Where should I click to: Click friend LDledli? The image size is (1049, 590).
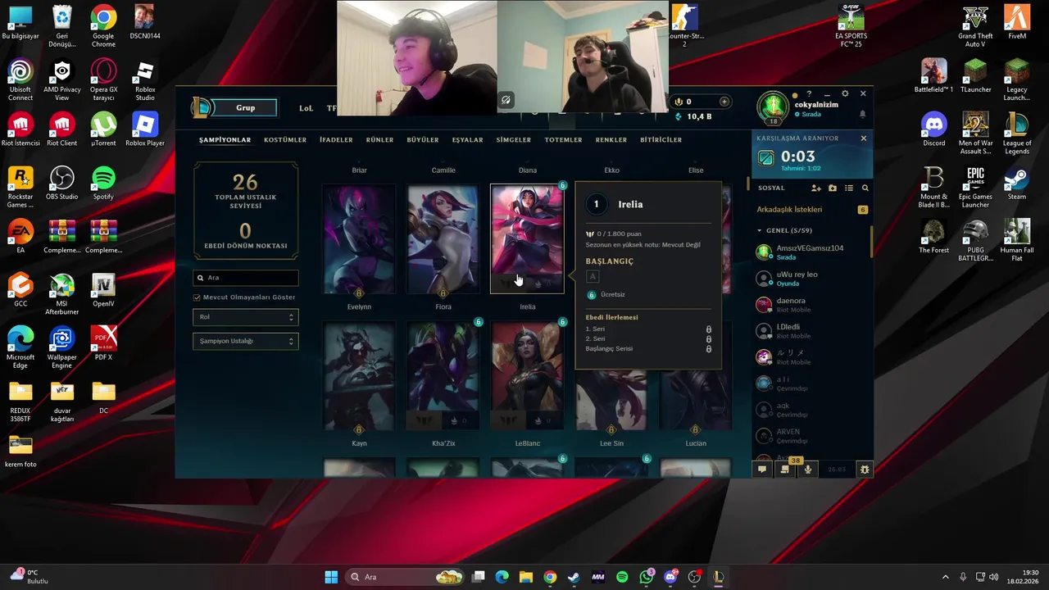[x=811, y=331]
